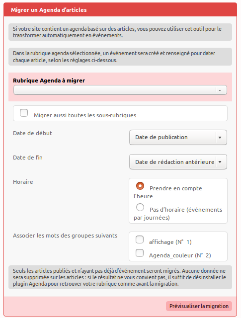This screenshot has height=318, width=241.
Task: Click the arrow icon of Date de rédaction antérieure
Action: pos(220,162)
